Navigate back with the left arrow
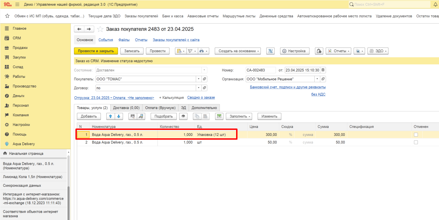Image resolution: width=439 pixels, height=220 pixels. [x=79, y=29]
